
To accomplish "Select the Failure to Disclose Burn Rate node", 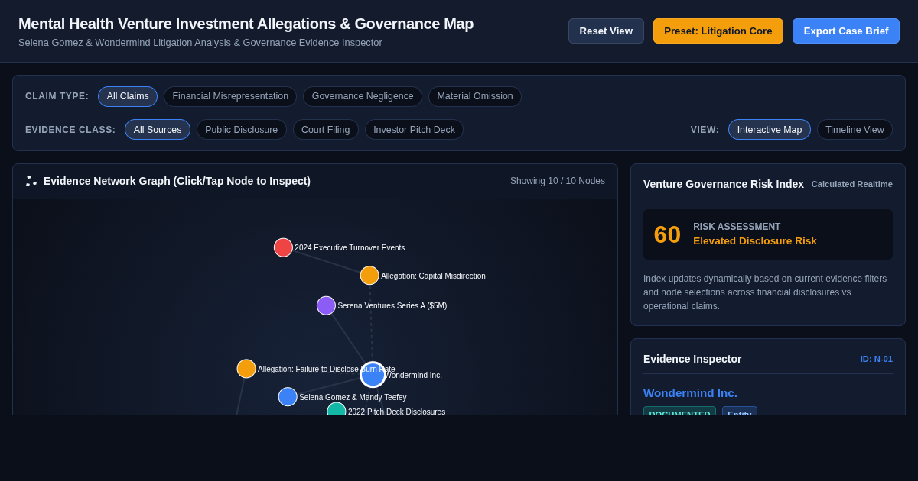I will click(246, 369).
